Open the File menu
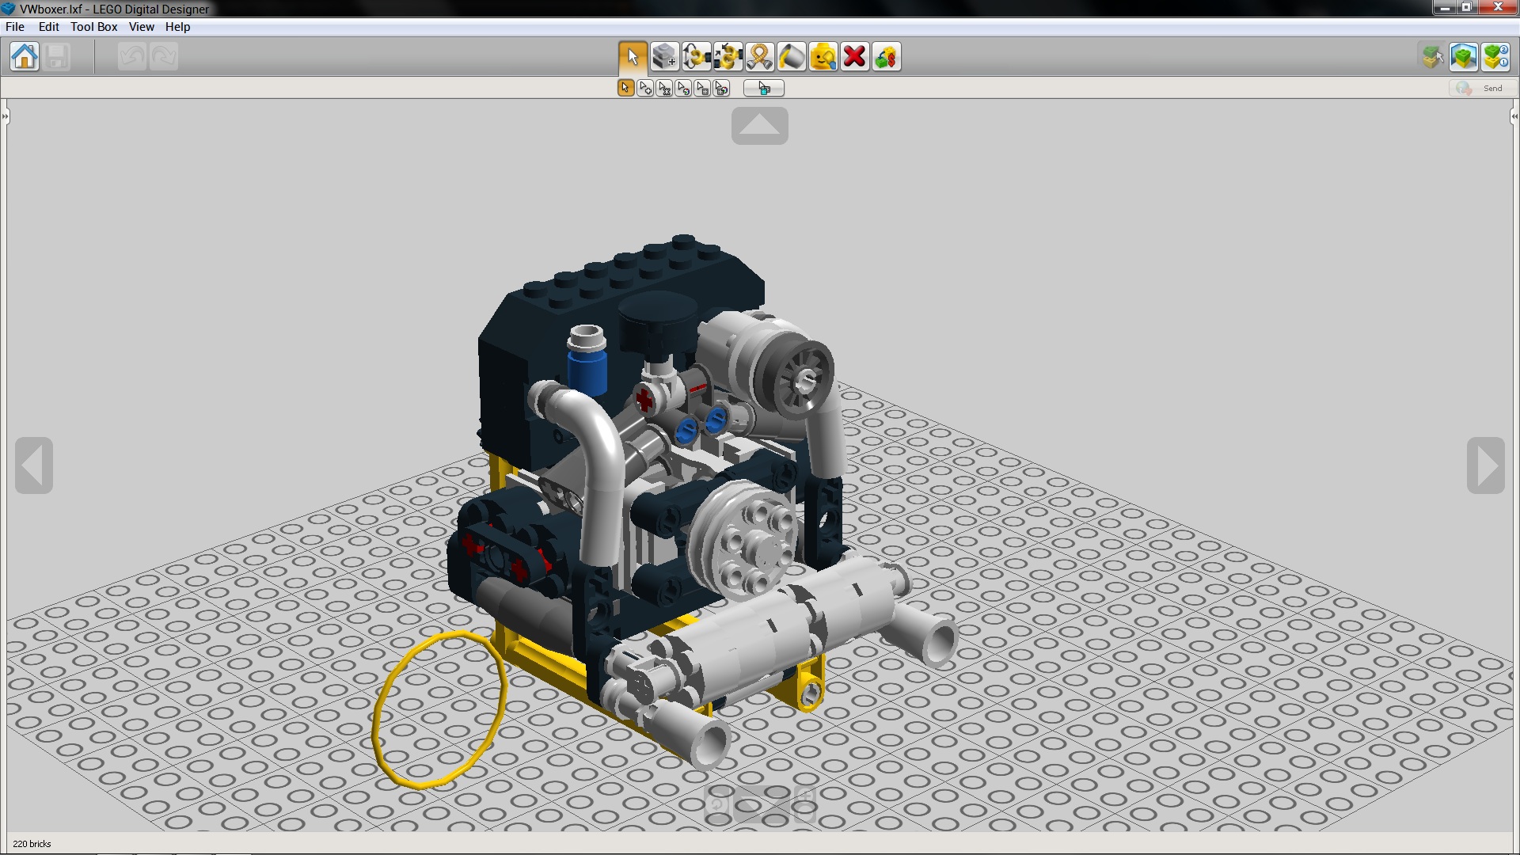The image size is (1520, 855). coord(15,26)
